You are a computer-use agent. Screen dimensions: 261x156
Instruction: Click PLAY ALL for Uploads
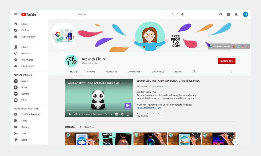tap(87, 127)
